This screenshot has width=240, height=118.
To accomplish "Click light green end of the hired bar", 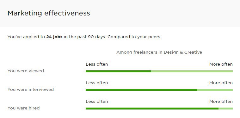I will pyautogui.click(x=225, y=109).
